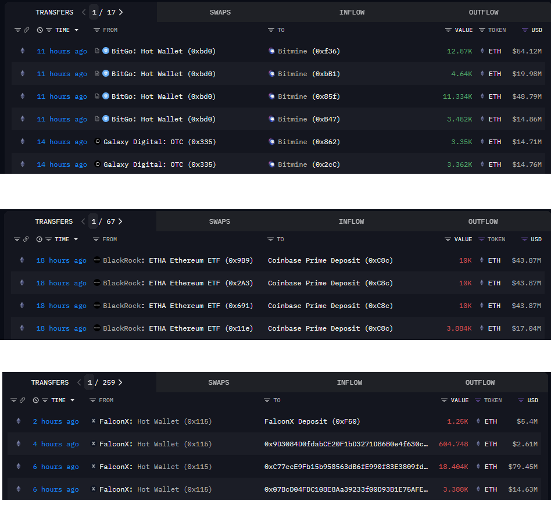Click the 3.884K ETH value on the BlackRock (0x11e) row
The height and width of the screenshot is (512, 551).
click(x=459, y=328)
